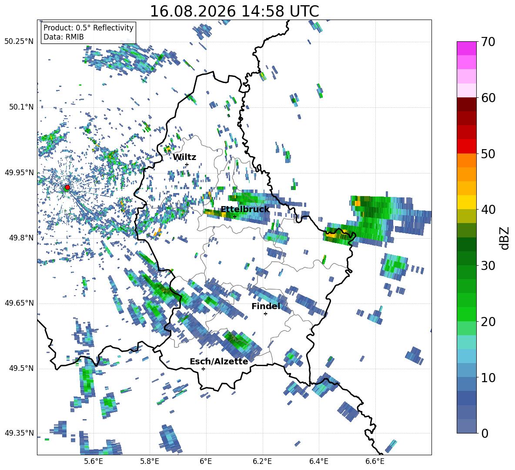Pick the dark red colorbar segment near 60
The width and height of the screenshot is (515, 470).
[x=466, y=104]
